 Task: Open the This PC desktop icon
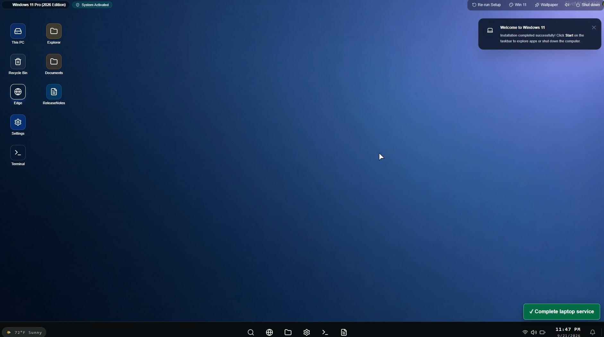coord(18,34)
